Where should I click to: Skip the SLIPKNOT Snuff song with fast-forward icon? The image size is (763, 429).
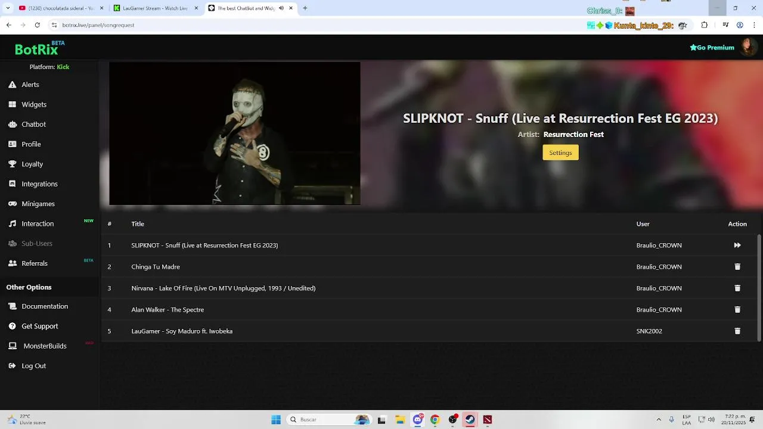pos(737,245)
